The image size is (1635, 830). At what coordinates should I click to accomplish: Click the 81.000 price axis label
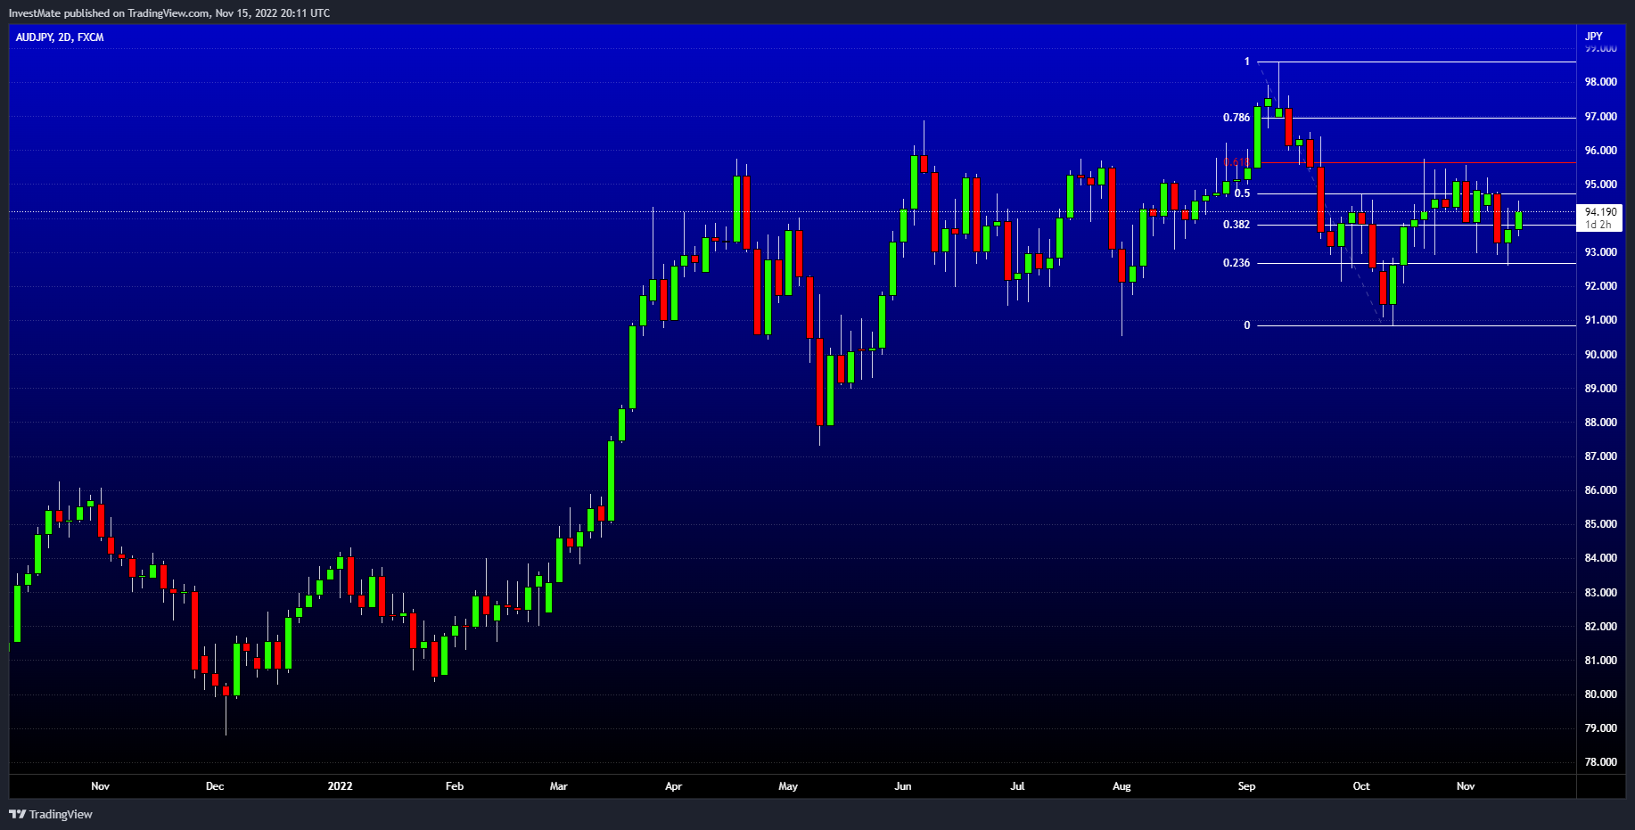tap(1600, 661)
